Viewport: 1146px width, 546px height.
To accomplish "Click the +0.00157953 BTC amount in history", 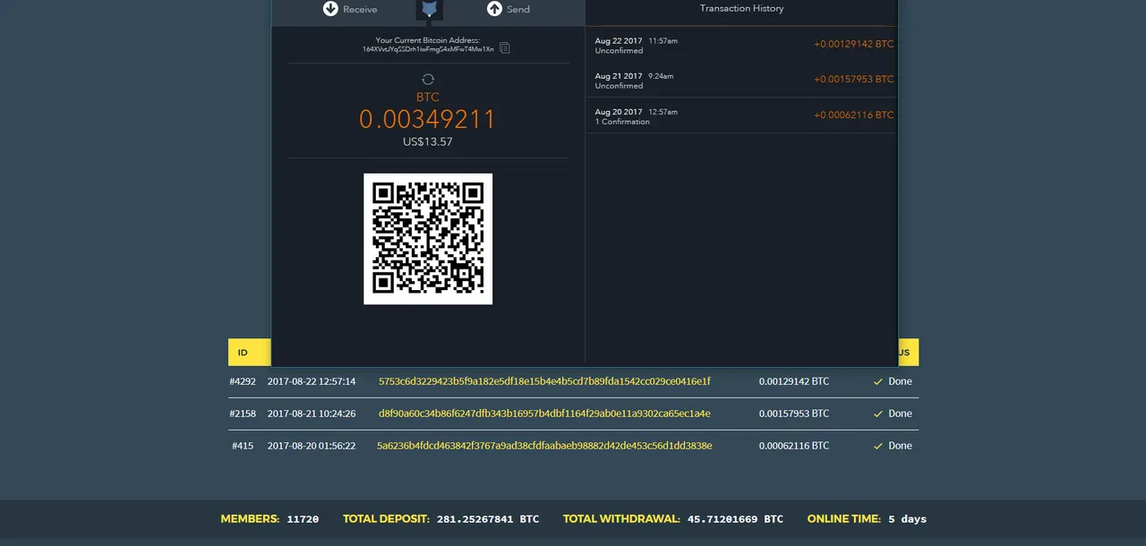I will (x=853, y=79).
